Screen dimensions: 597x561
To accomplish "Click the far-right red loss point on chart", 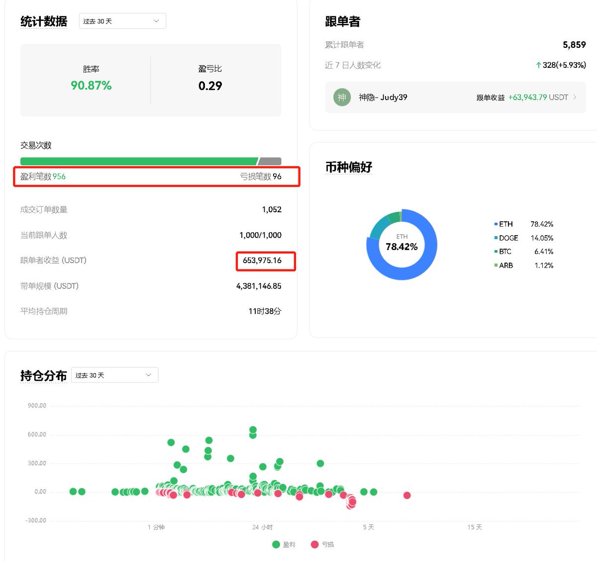I will click(407, 495).
